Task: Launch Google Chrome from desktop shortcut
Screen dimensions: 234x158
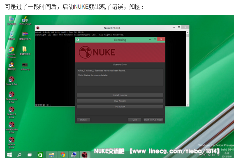Action: pyautogui.click(x=12, y=53)
